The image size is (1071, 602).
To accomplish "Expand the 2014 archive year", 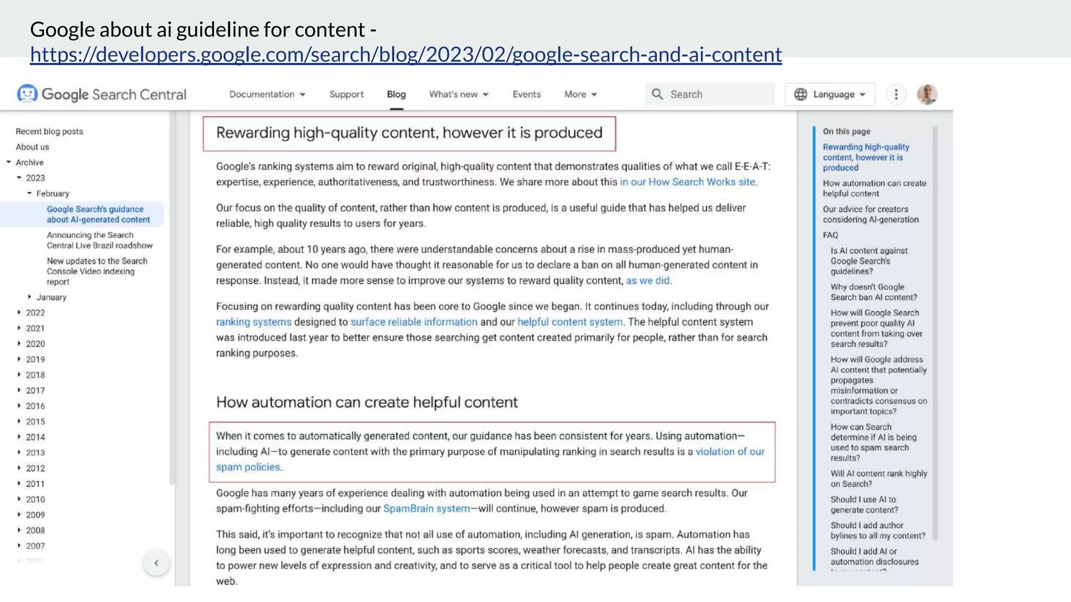I will coord(19,437).
